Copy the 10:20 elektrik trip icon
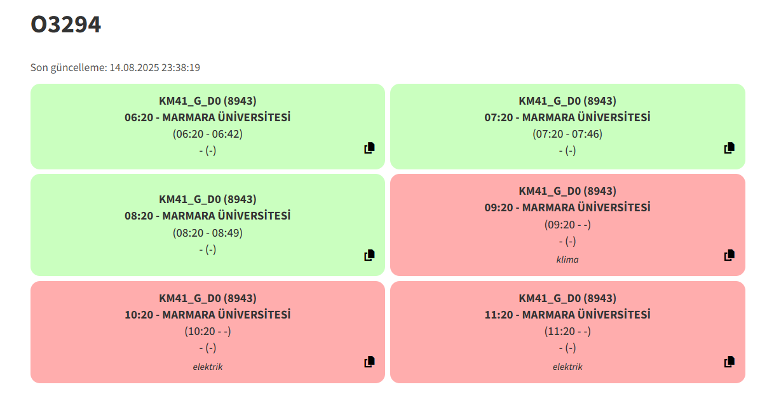 point(369,362)
